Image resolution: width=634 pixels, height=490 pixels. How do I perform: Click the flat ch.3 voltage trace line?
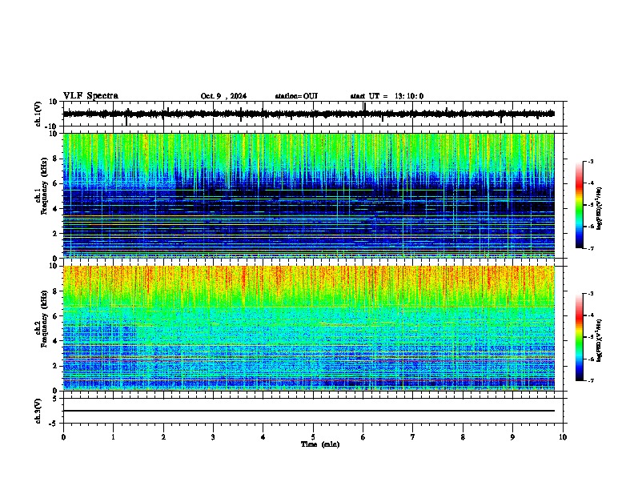click(x=309, y=411)
